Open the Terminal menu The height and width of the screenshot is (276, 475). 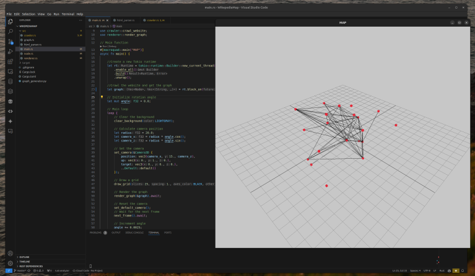tap(68, 14)
